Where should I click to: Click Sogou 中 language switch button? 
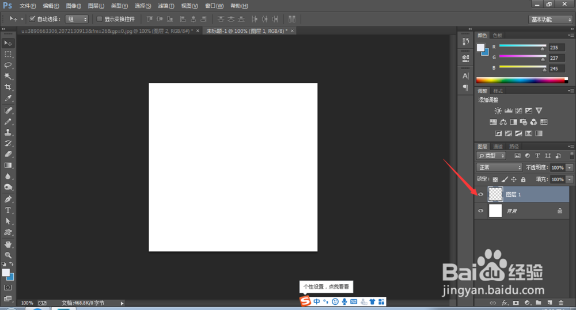pos(317,301)
